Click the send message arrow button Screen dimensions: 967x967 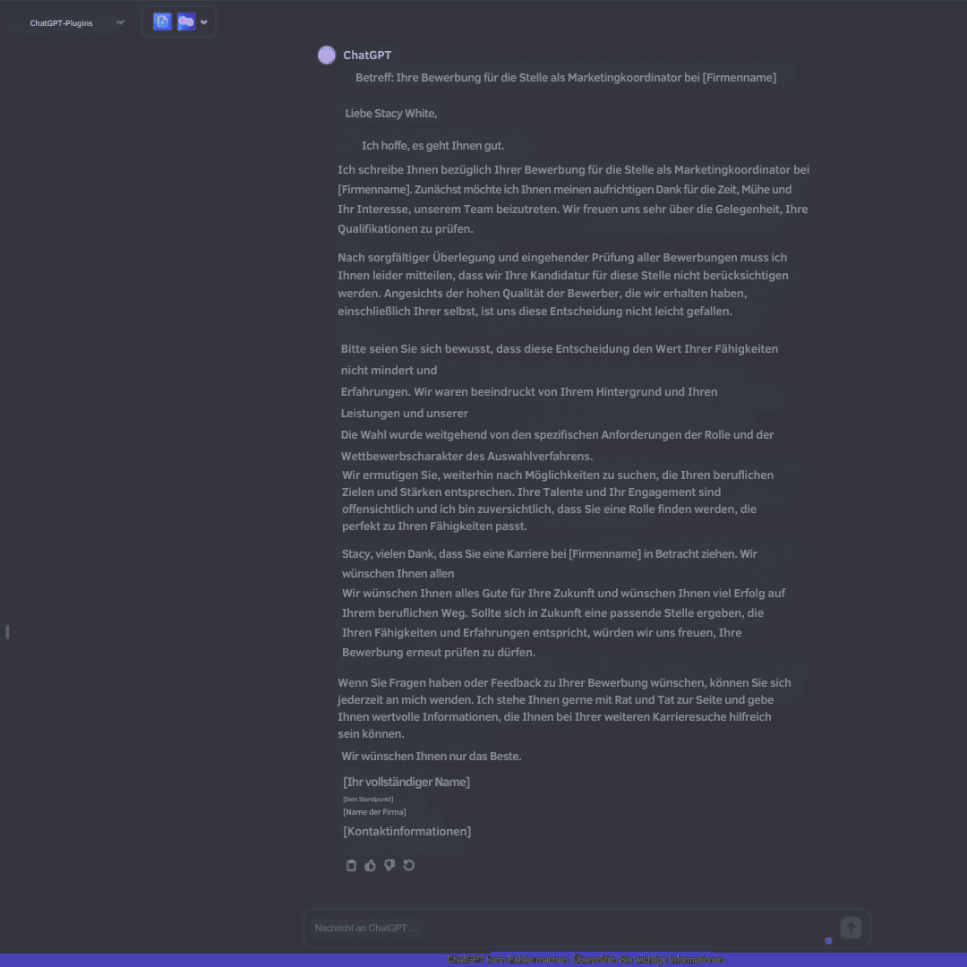pyautogui.click(x=851, y=928)
